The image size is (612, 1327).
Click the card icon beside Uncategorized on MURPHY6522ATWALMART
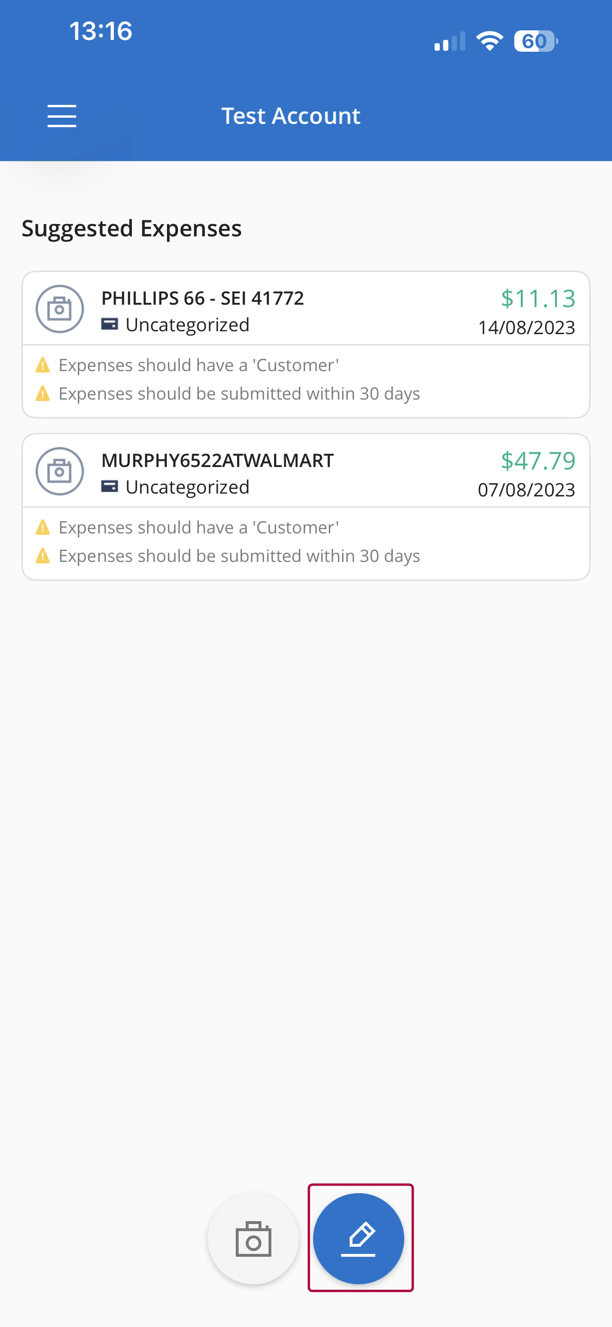(110, 487)
